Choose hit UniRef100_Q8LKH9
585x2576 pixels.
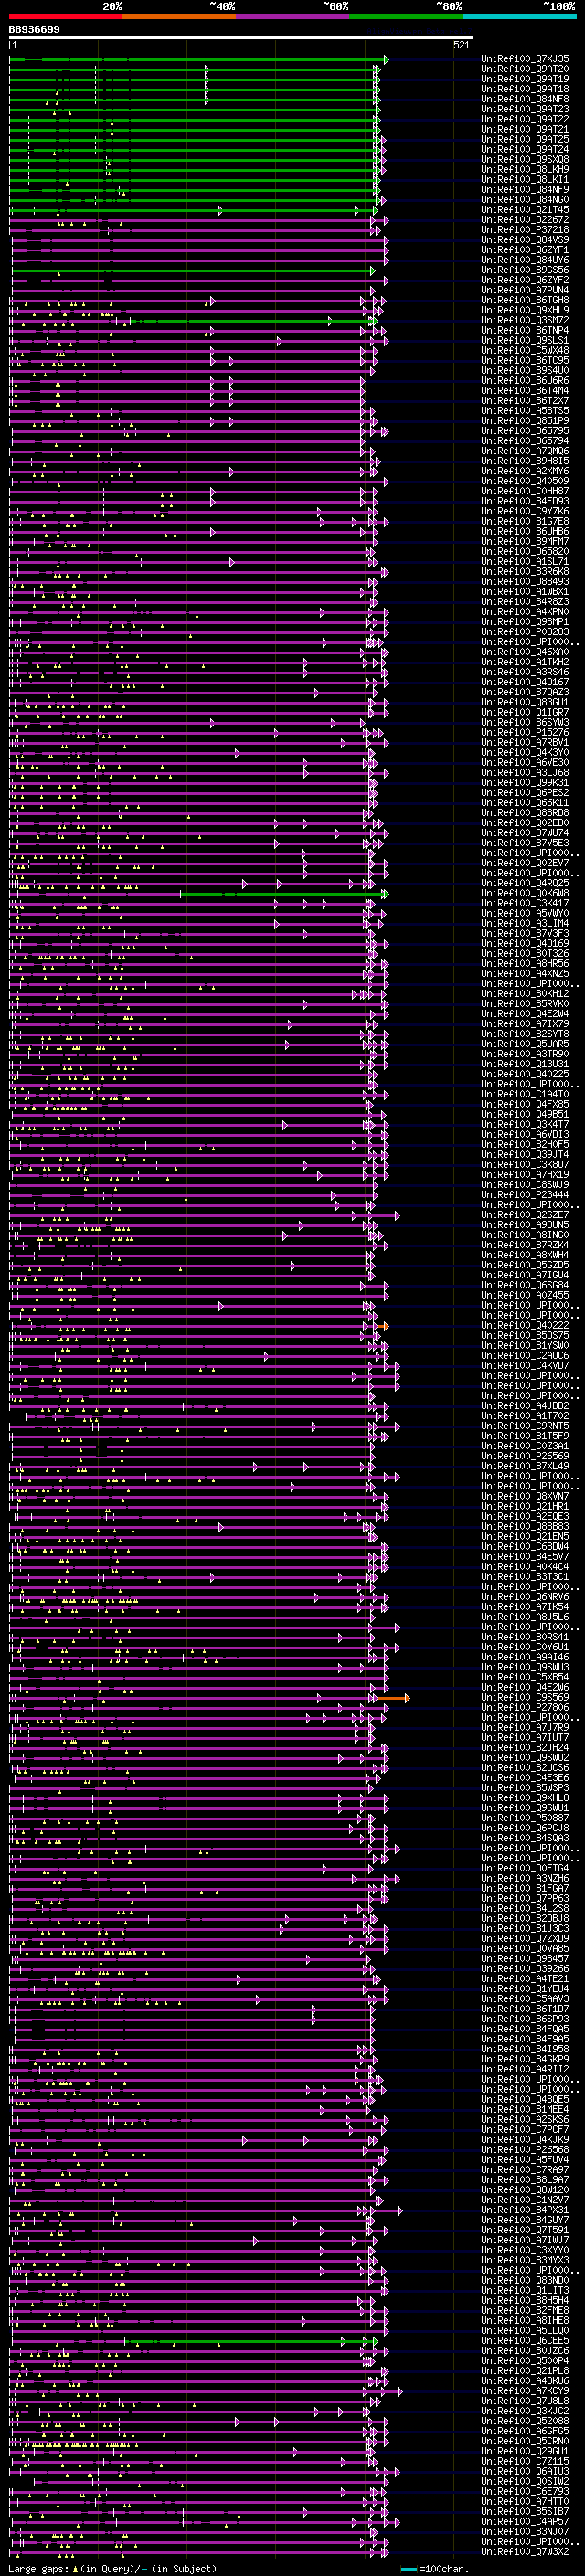coord(525,169)
